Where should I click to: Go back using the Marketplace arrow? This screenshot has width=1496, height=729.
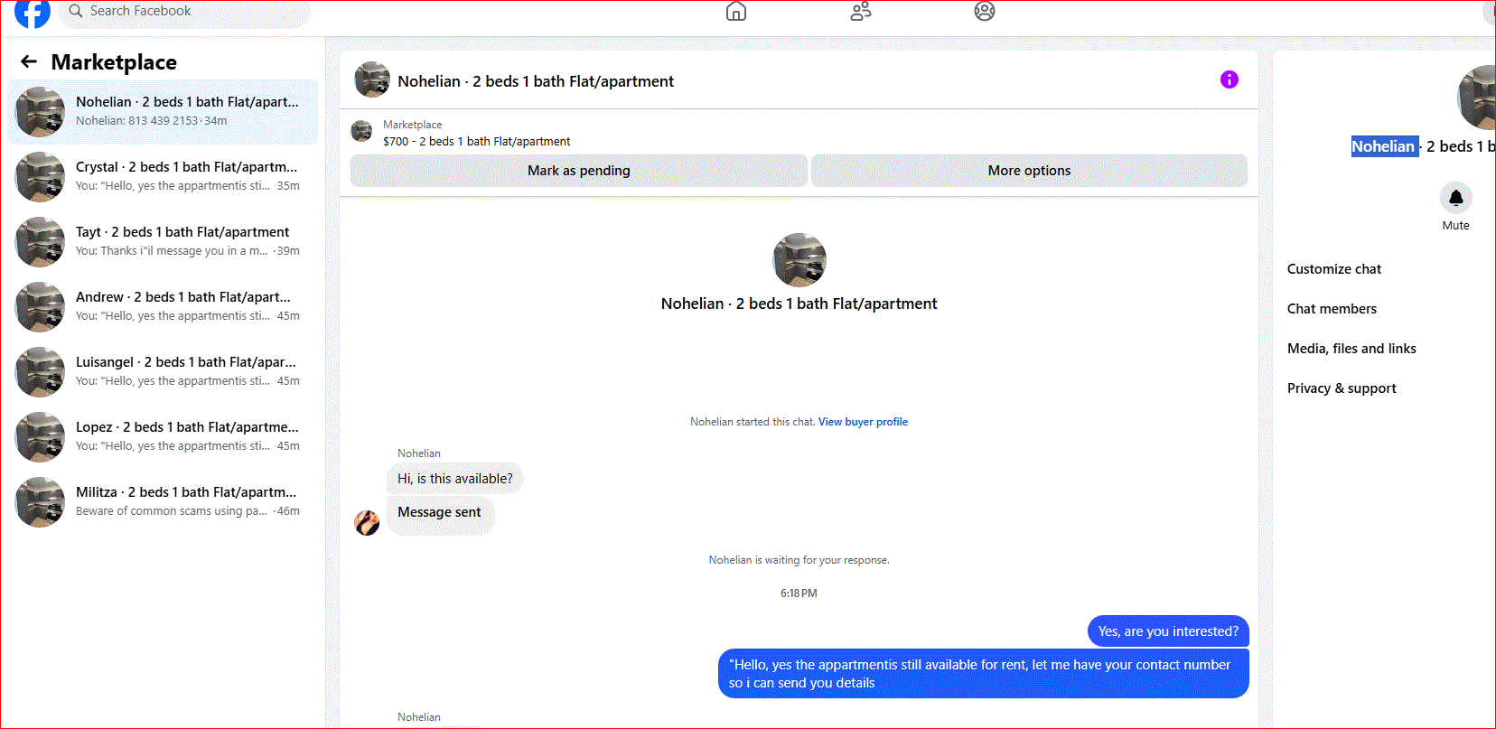(29, 61)
